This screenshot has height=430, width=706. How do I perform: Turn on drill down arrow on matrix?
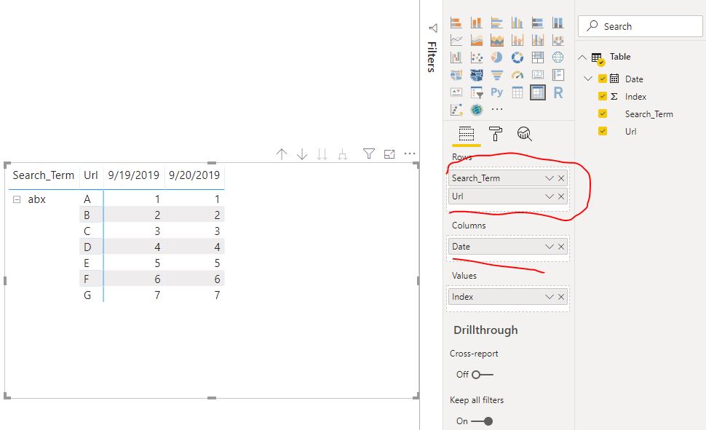coord(302,154)
